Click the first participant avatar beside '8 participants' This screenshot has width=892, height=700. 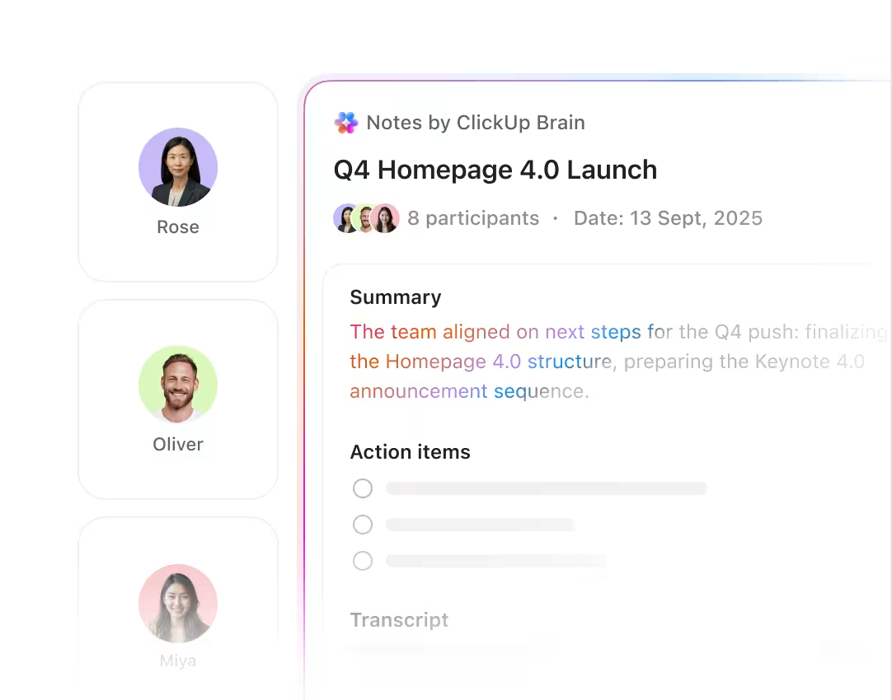[x=345, y=218]
